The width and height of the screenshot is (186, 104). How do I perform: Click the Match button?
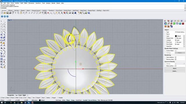click(174, 68)
